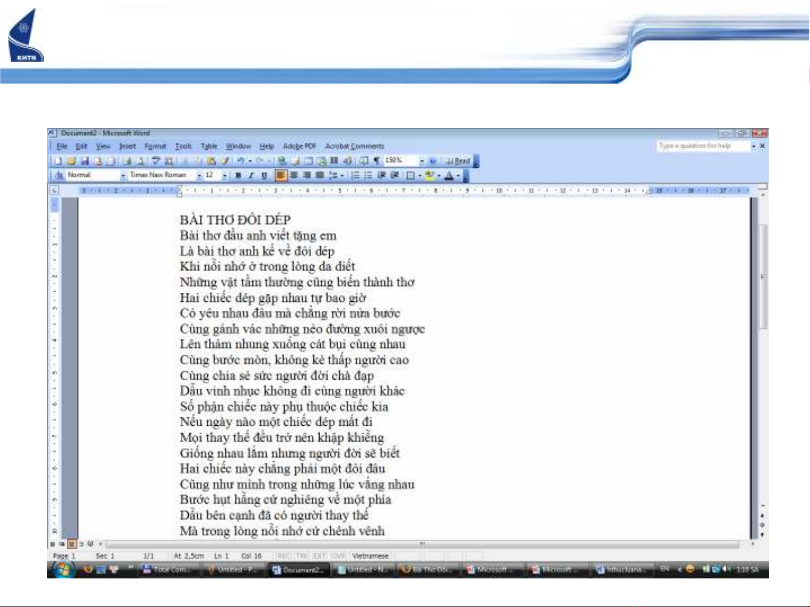Toggle Bold formatting

[238, 176]
